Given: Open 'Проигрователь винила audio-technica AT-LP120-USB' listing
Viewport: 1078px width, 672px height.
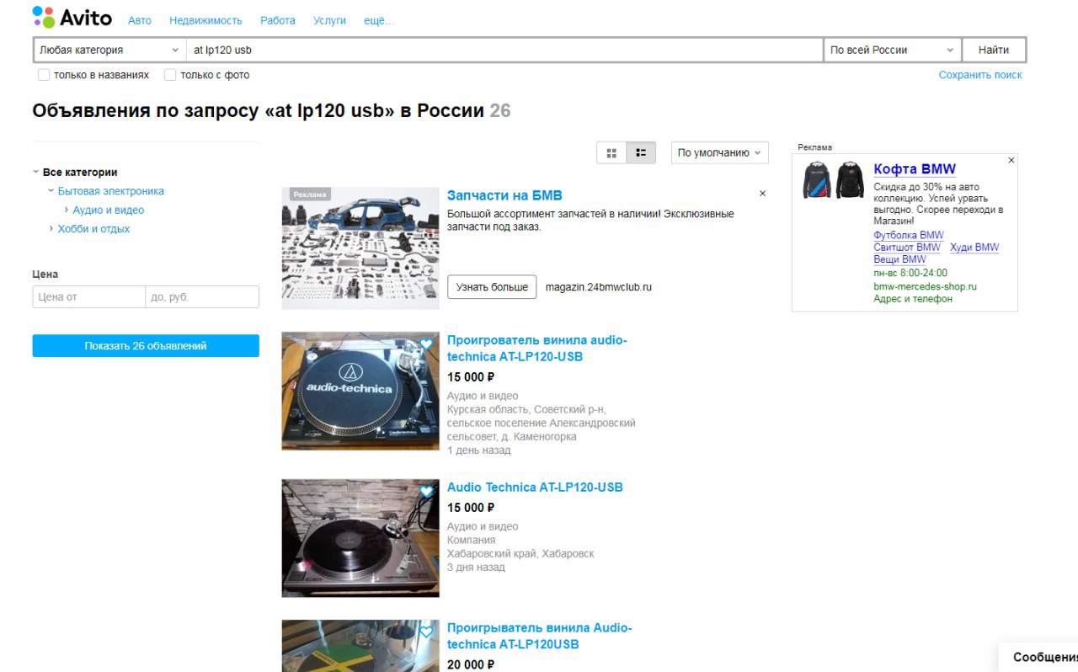Looking at the screenshot, I should pos(537,349).
